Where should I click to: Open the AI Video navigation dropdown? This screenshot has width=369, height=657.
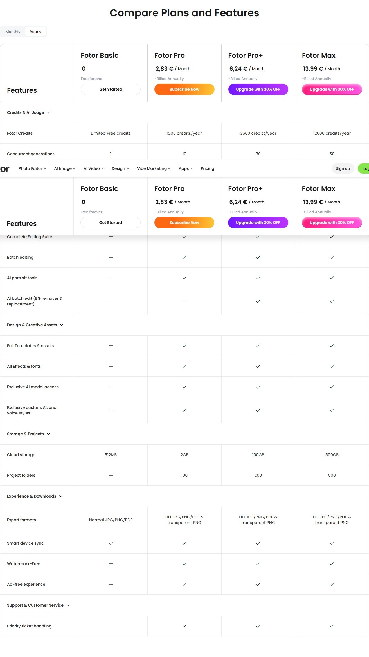(x=94, y=168)
